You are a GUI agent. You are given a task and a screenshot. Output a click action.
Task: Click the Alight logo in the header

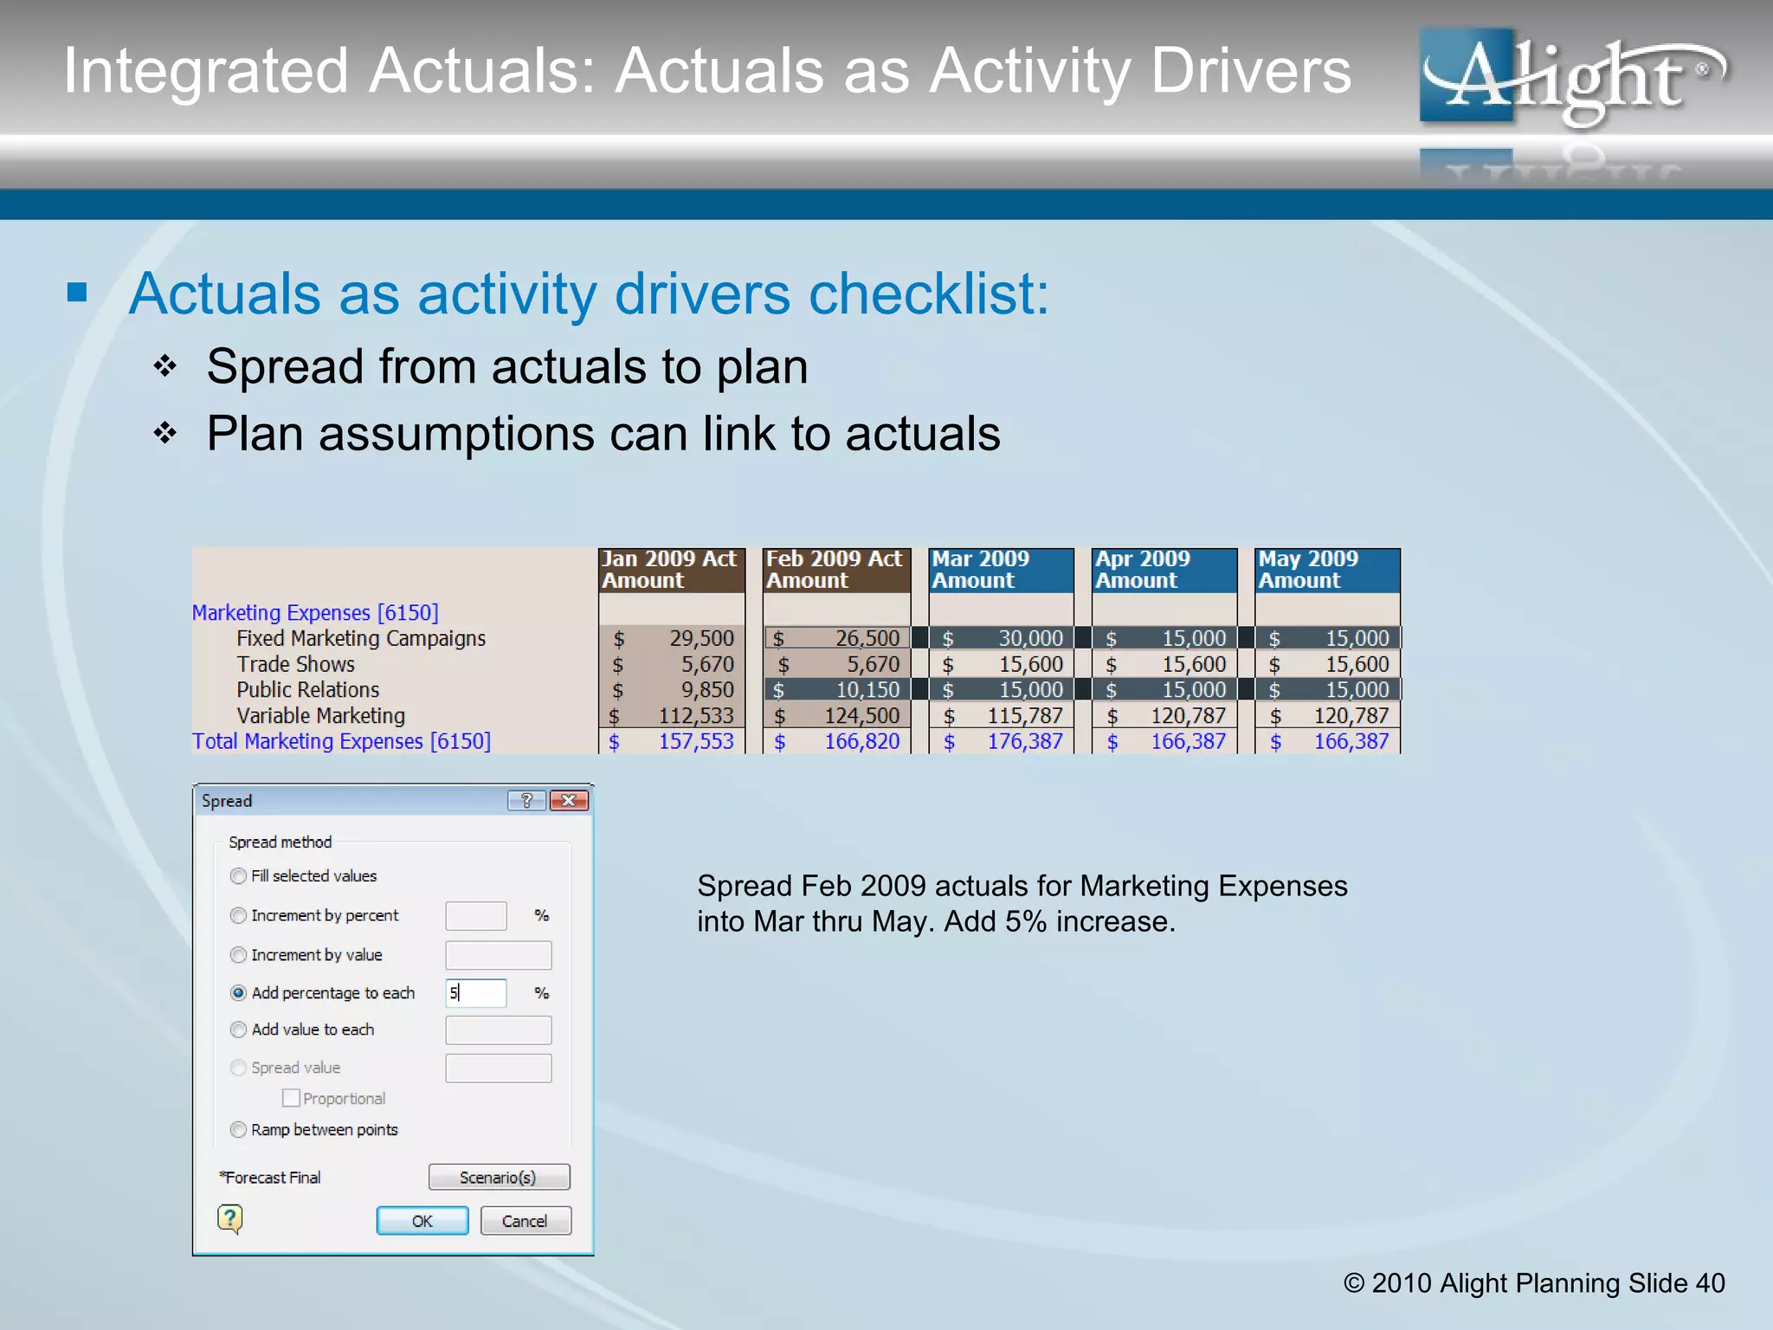pos(1572,78)
